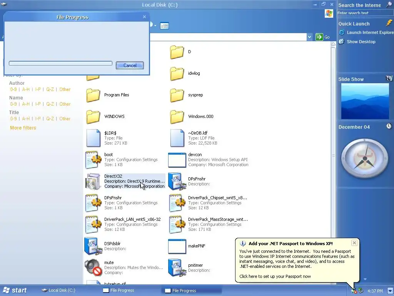The height and width of the screenshot is (296, 394).
Task: Select the WINDOWS folder icon
Action: pyautogui.click(x=93, y=117)
